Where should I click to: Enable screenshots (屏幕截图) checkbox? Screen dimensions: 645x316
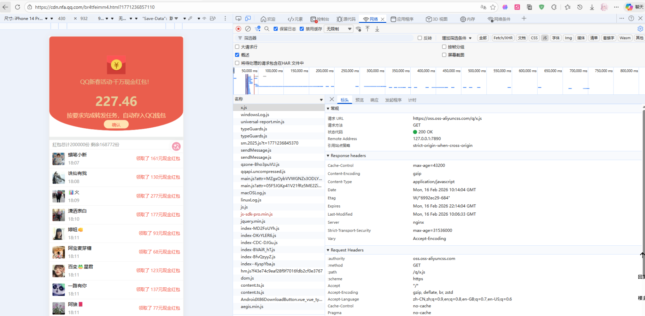[444, 55]
